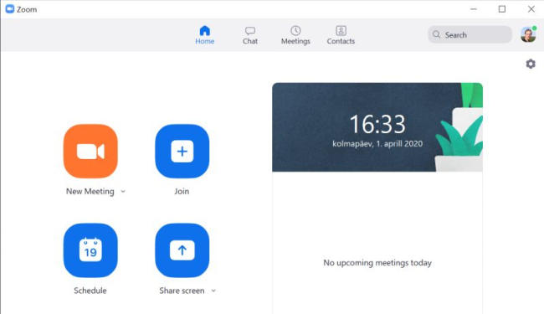The height and width of the screenshot is (314, 544).
Task: Switch to the Home tab
Action: tap(205, 35)
